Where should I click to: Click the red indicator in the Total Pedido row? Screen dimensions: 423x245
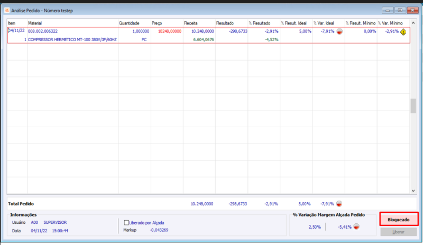click(x=339, y=203)
